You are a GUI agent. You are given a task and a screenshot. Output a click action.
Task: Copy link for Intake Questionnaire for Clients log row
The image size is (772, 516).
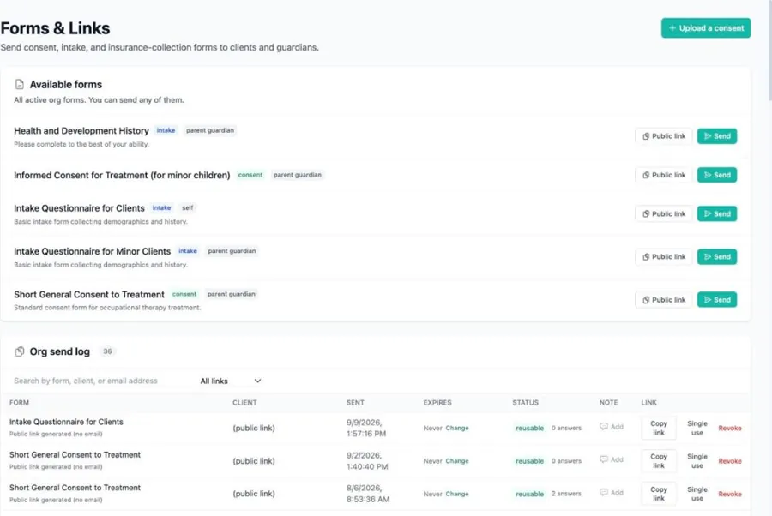pos(658,428)
